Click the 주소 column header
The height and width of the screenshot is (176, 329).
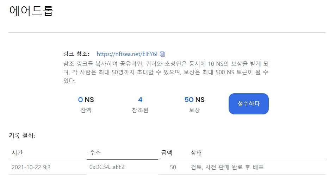tap(95, 152)
